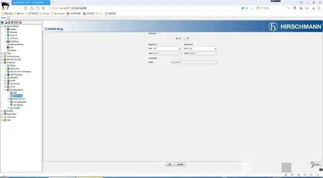Viewport: 323px width, 178px height.
Task: Expand the Network Security tree node
Action: tap(2, 59)
